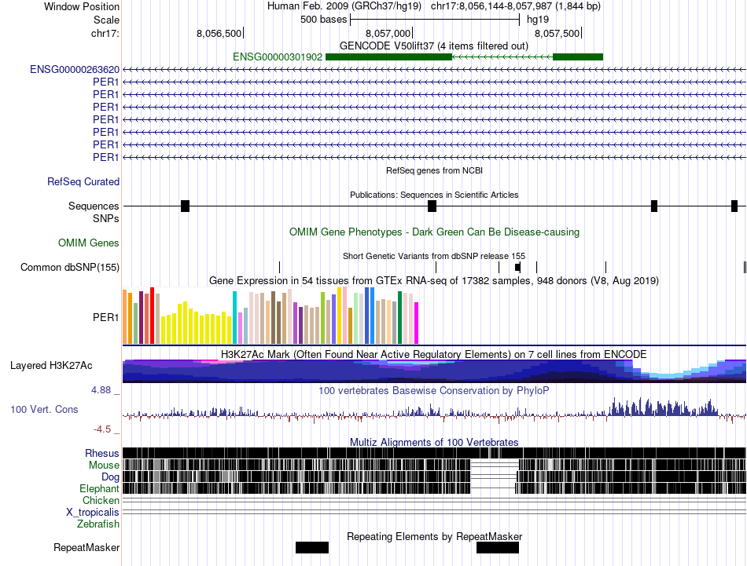Click the large green exon of ENSG00000301902
This screenshot has height=566, width=747.
[x=388, y=57]
